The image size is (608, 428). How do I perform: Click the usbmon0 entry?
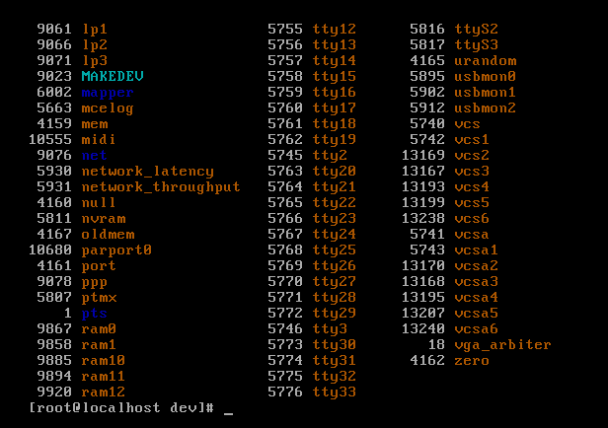click(485, 76)
